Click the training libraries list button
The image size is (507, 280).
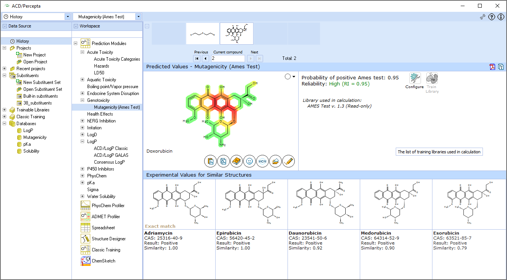click(x=439, y=151)
